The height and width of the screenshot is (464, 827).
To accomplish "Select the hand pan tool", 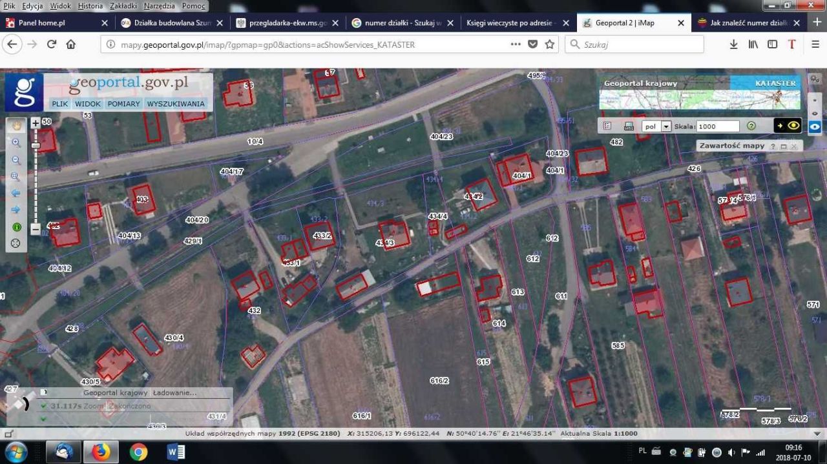I will 16,126.
